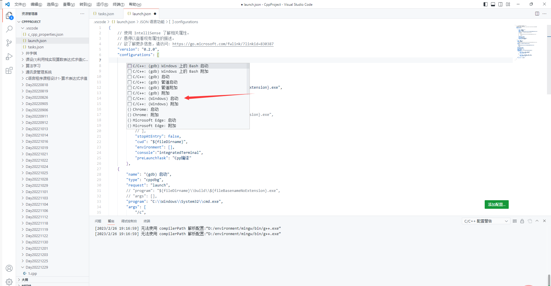This screenshot has height=286, width=551.
Task: Open the Search view icon
Action: coord(9,29)
